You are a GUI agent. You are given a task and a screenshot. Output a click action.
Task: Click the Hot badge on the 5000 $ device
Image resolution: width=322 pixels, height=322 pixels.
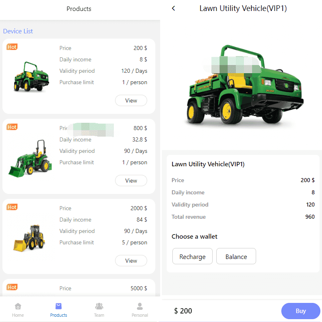[x=12, y=287]
